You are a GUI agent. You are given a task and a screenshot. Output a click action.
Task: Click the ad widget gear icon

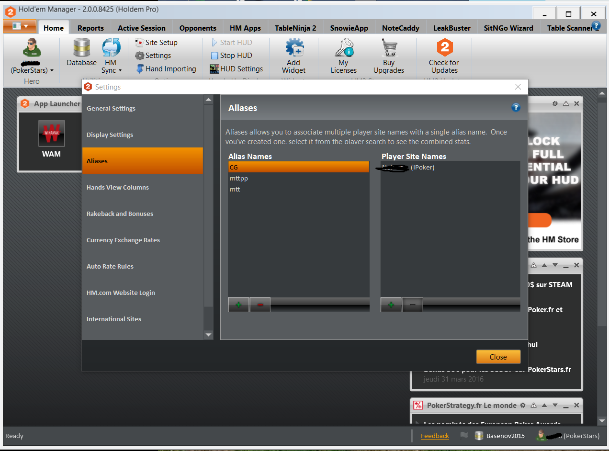pyautogui.click(x=555, y=103)
